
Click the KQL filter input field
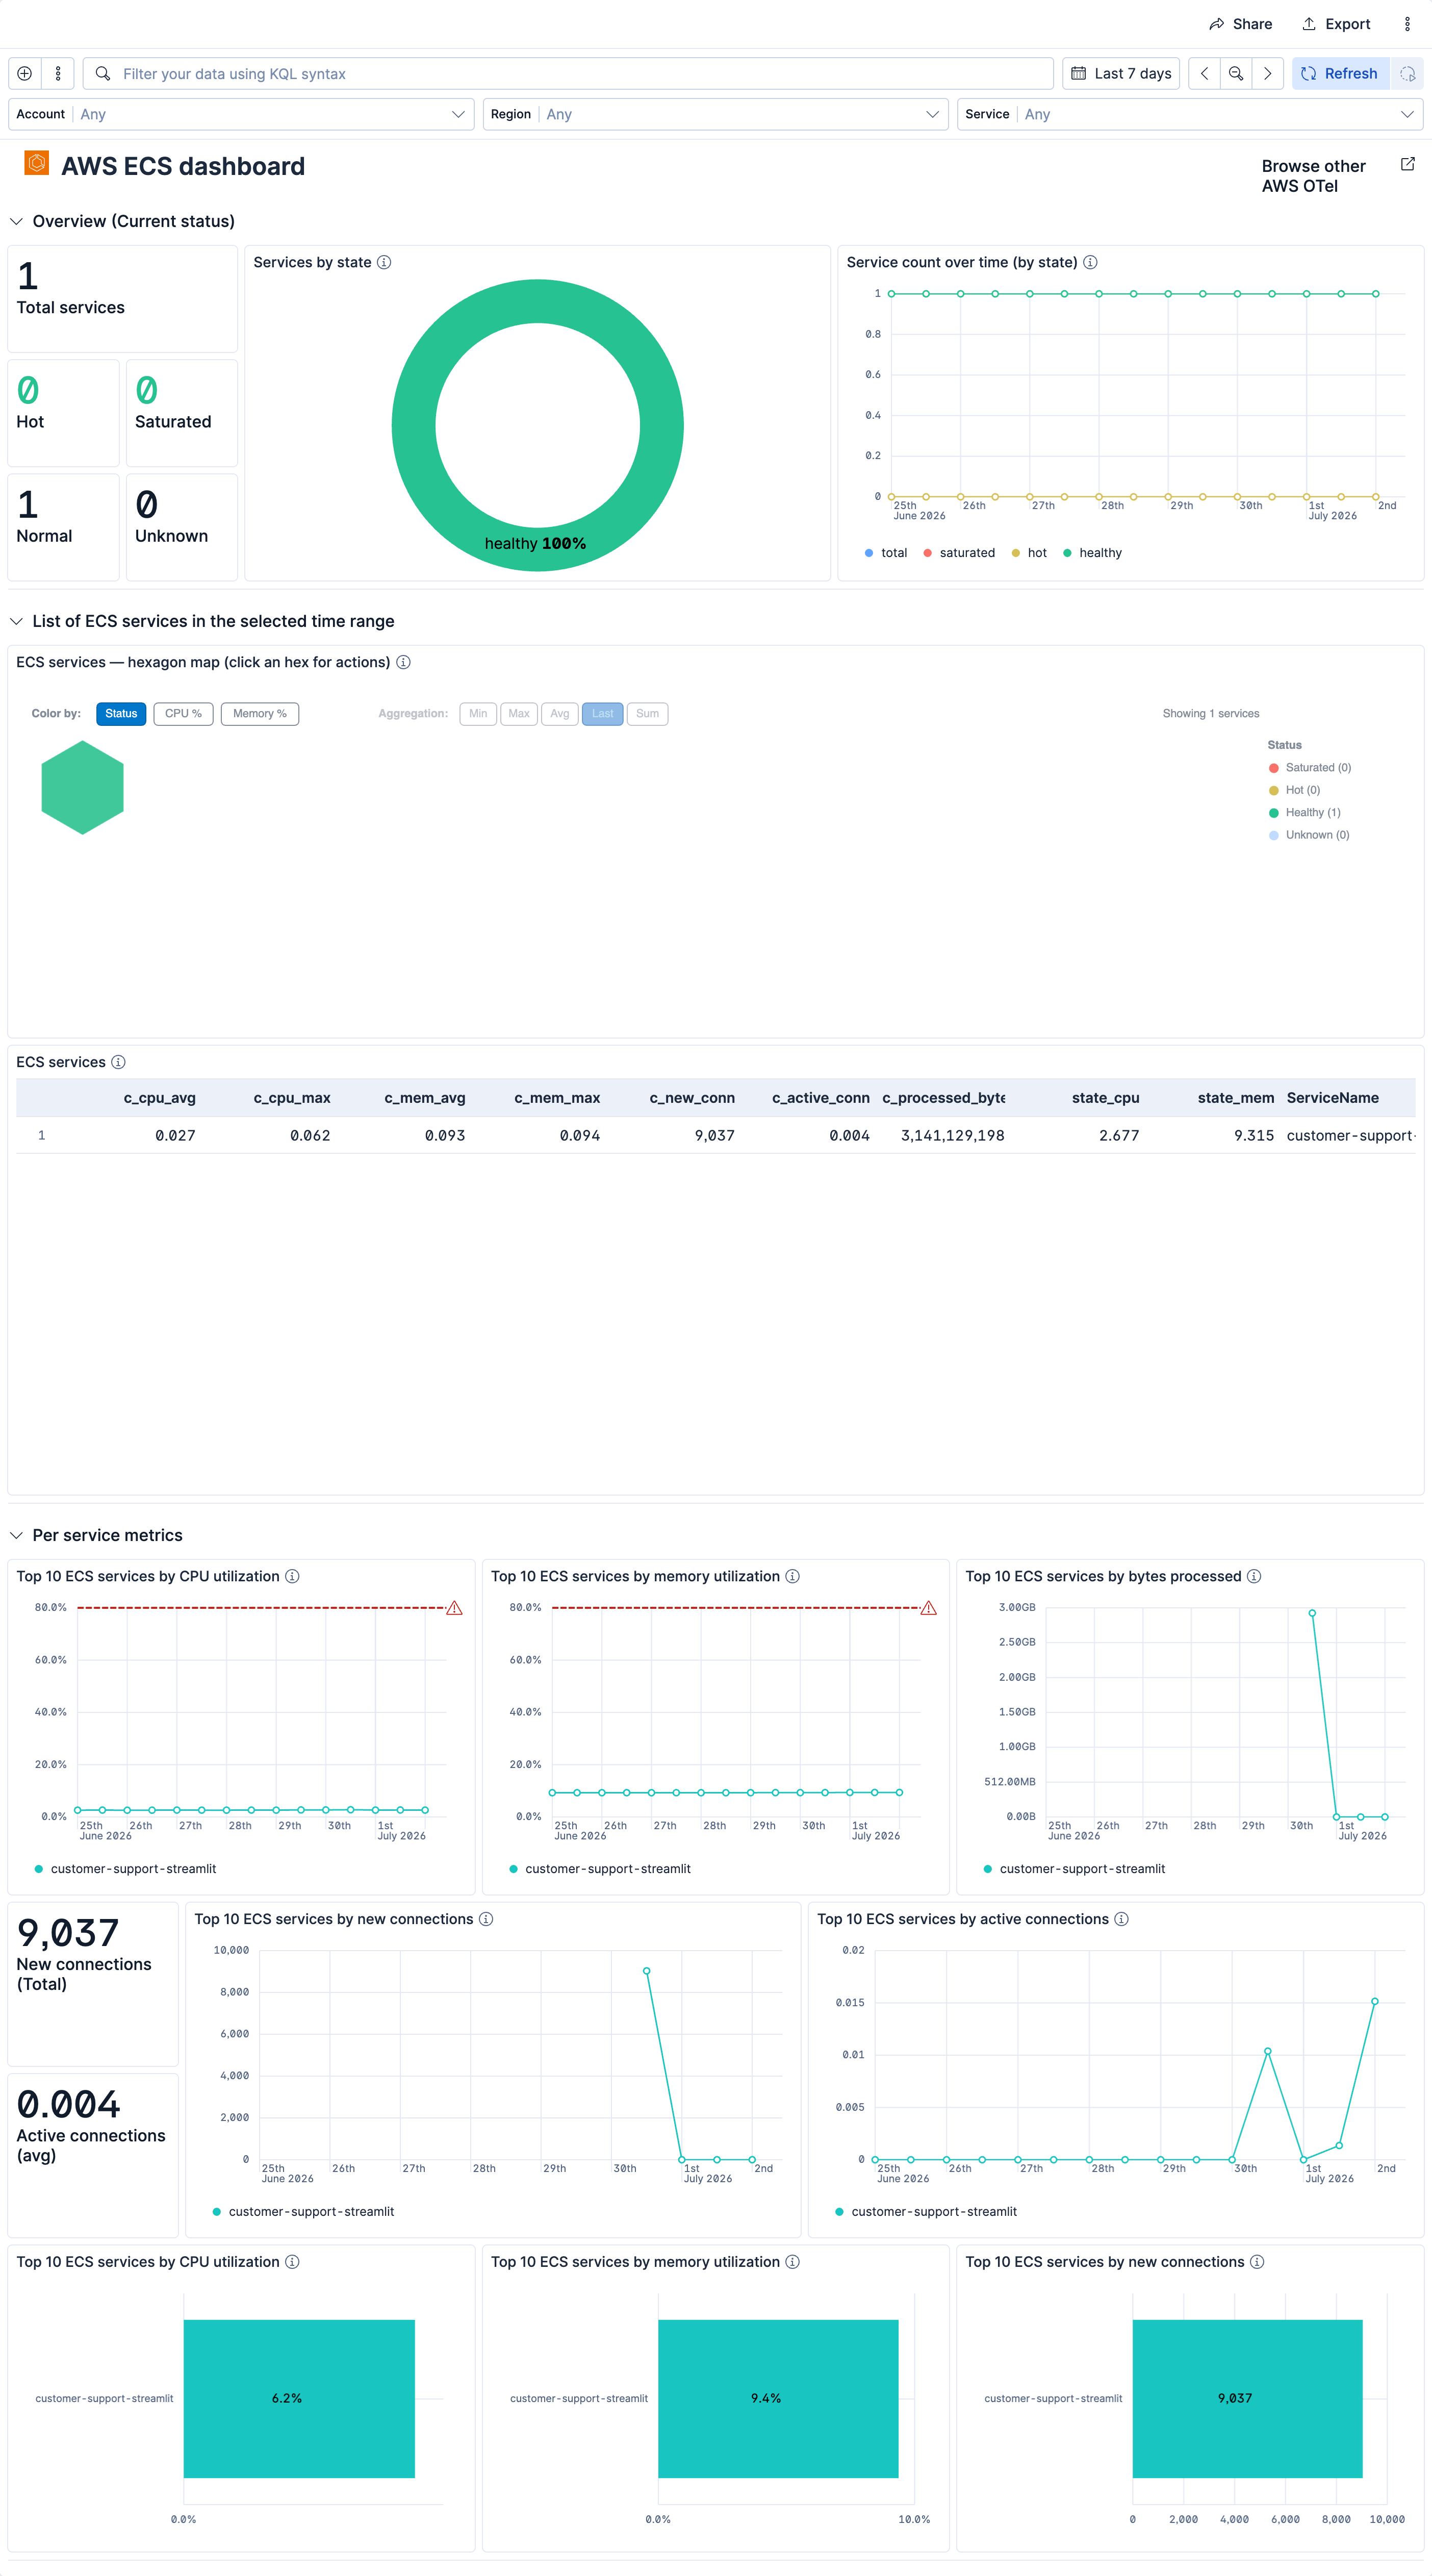569,73
